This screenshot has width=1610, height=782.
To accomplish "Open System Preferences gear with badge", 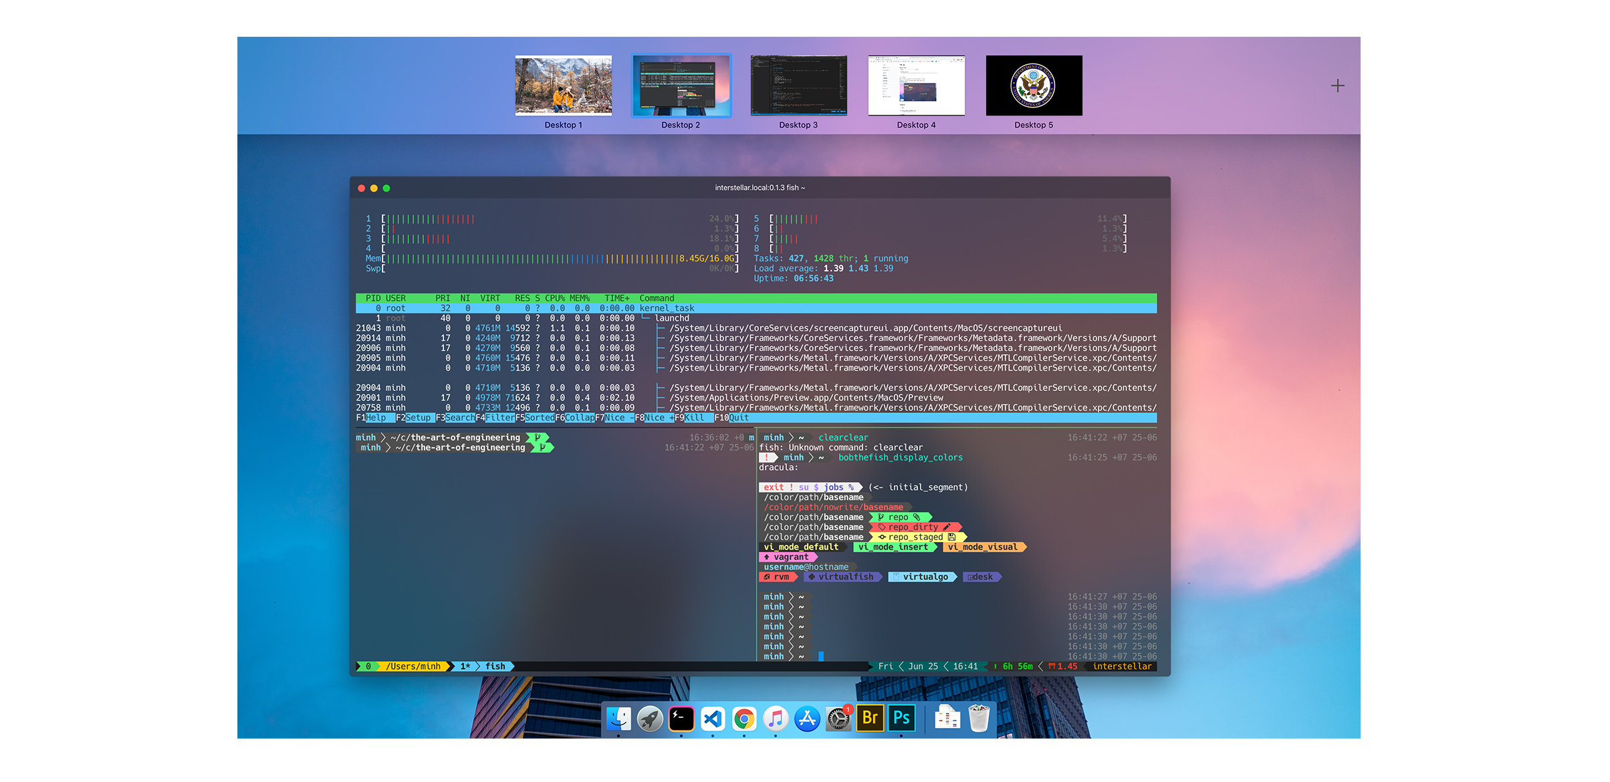I will (x=838, y=719).
